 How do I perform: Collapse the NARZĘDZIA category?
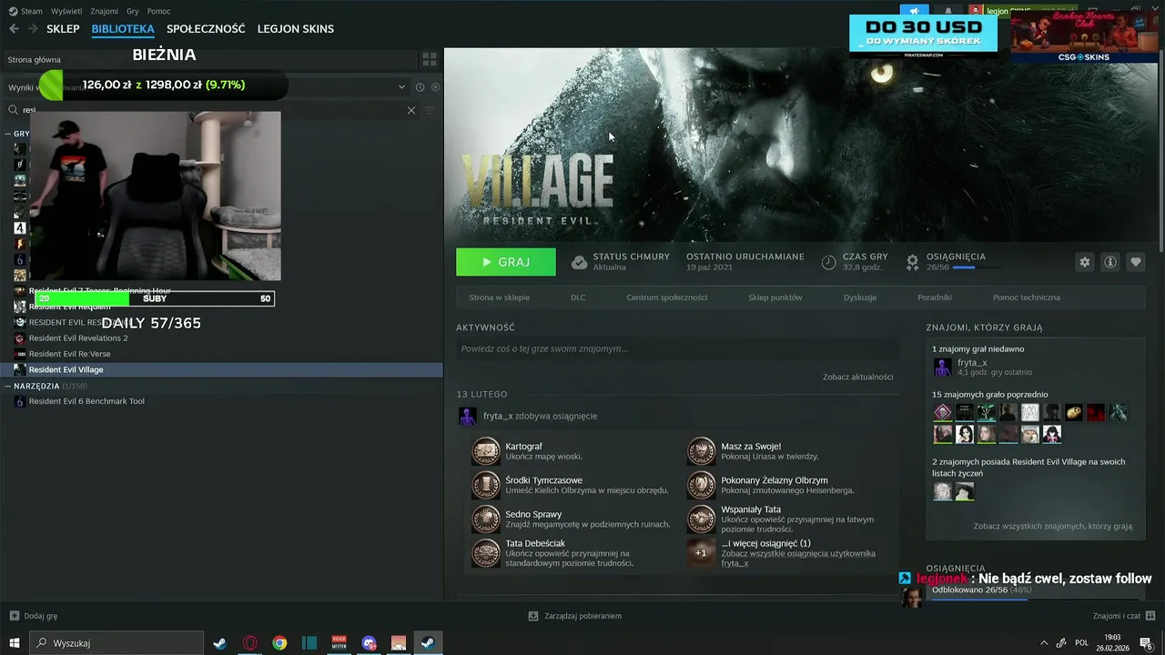(x=7, y=386)
